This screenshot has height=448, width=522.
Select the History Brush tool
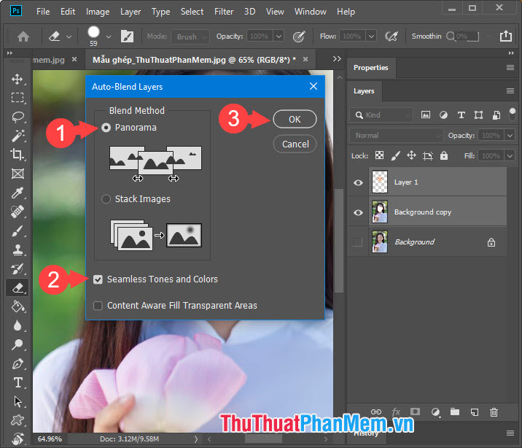[x=17, y=269]
